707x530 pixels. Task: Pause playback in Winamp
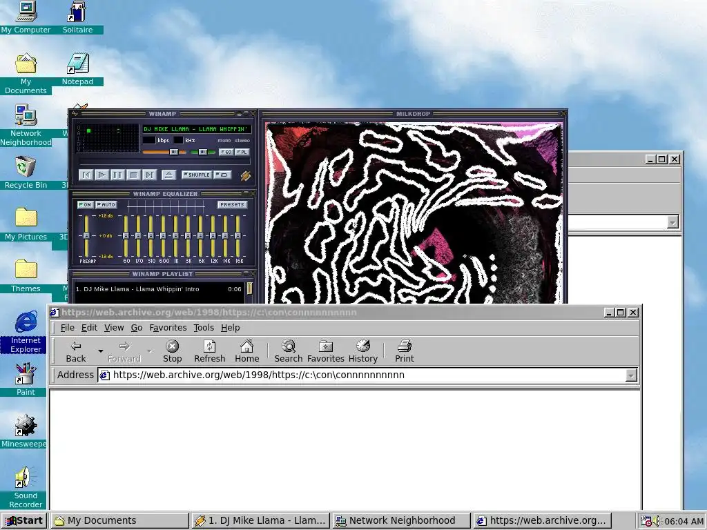pos(117,175)
